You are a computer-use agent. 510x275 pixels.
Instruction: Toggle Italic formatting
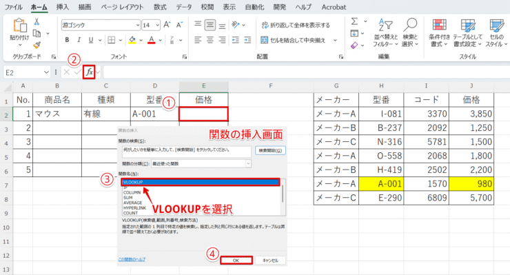click(x=79, y=40)
